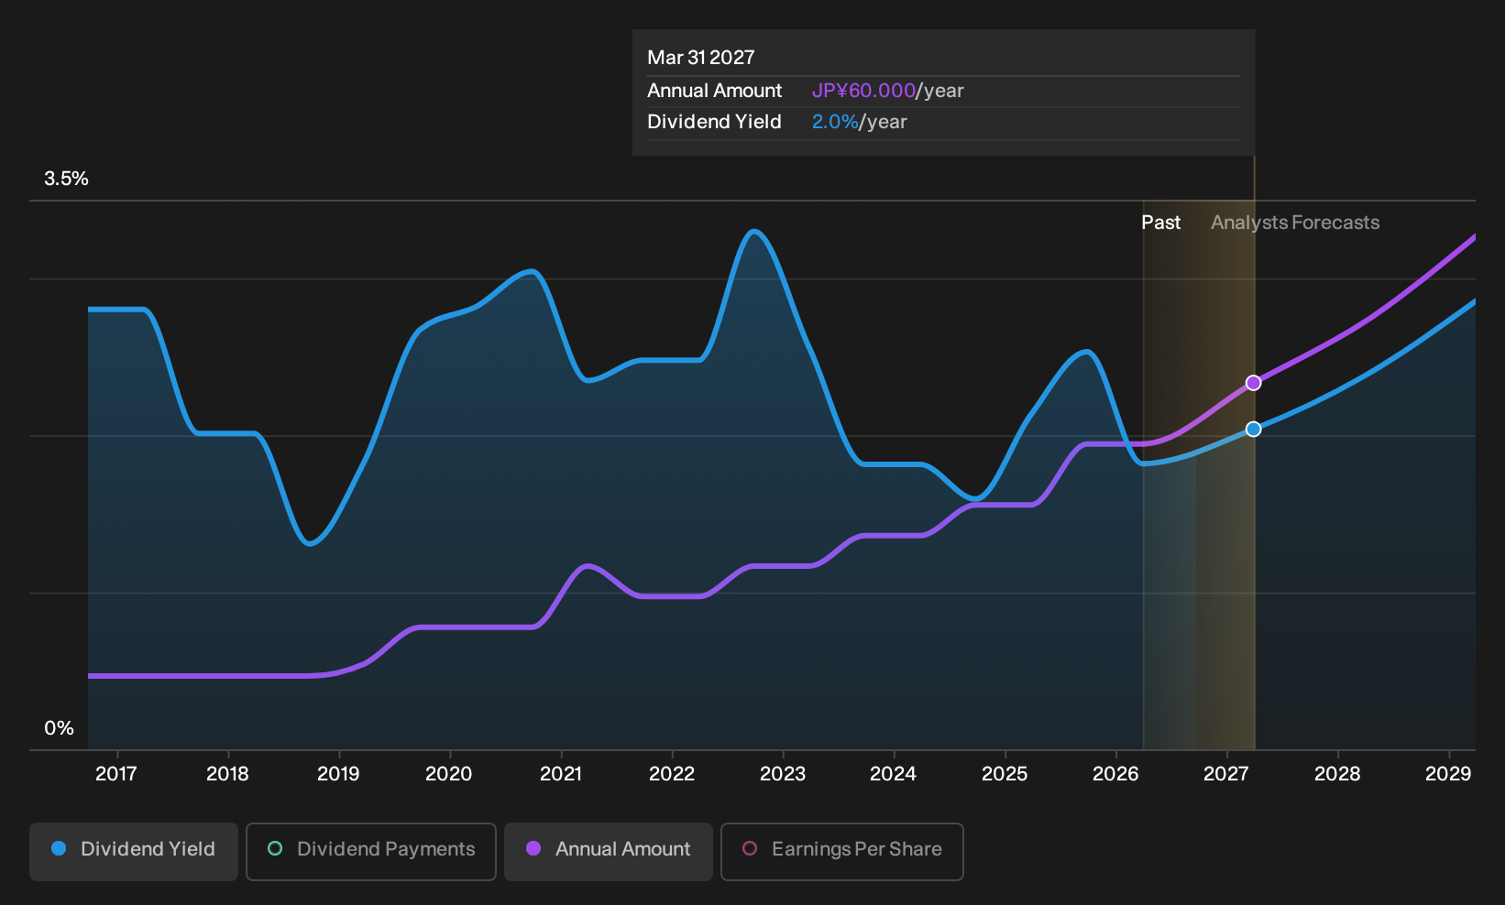Click the teal Dividend Payments legend circle
The image size is (1505, 905).
pos(275,849)
